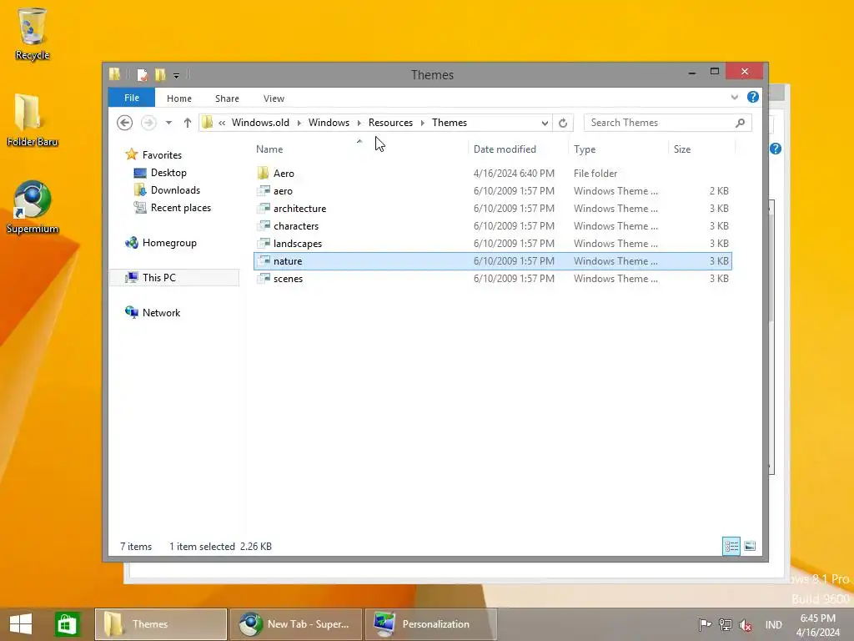Select Recent places under Favorites
Screen dimensions: 854x641
(181, 208)
